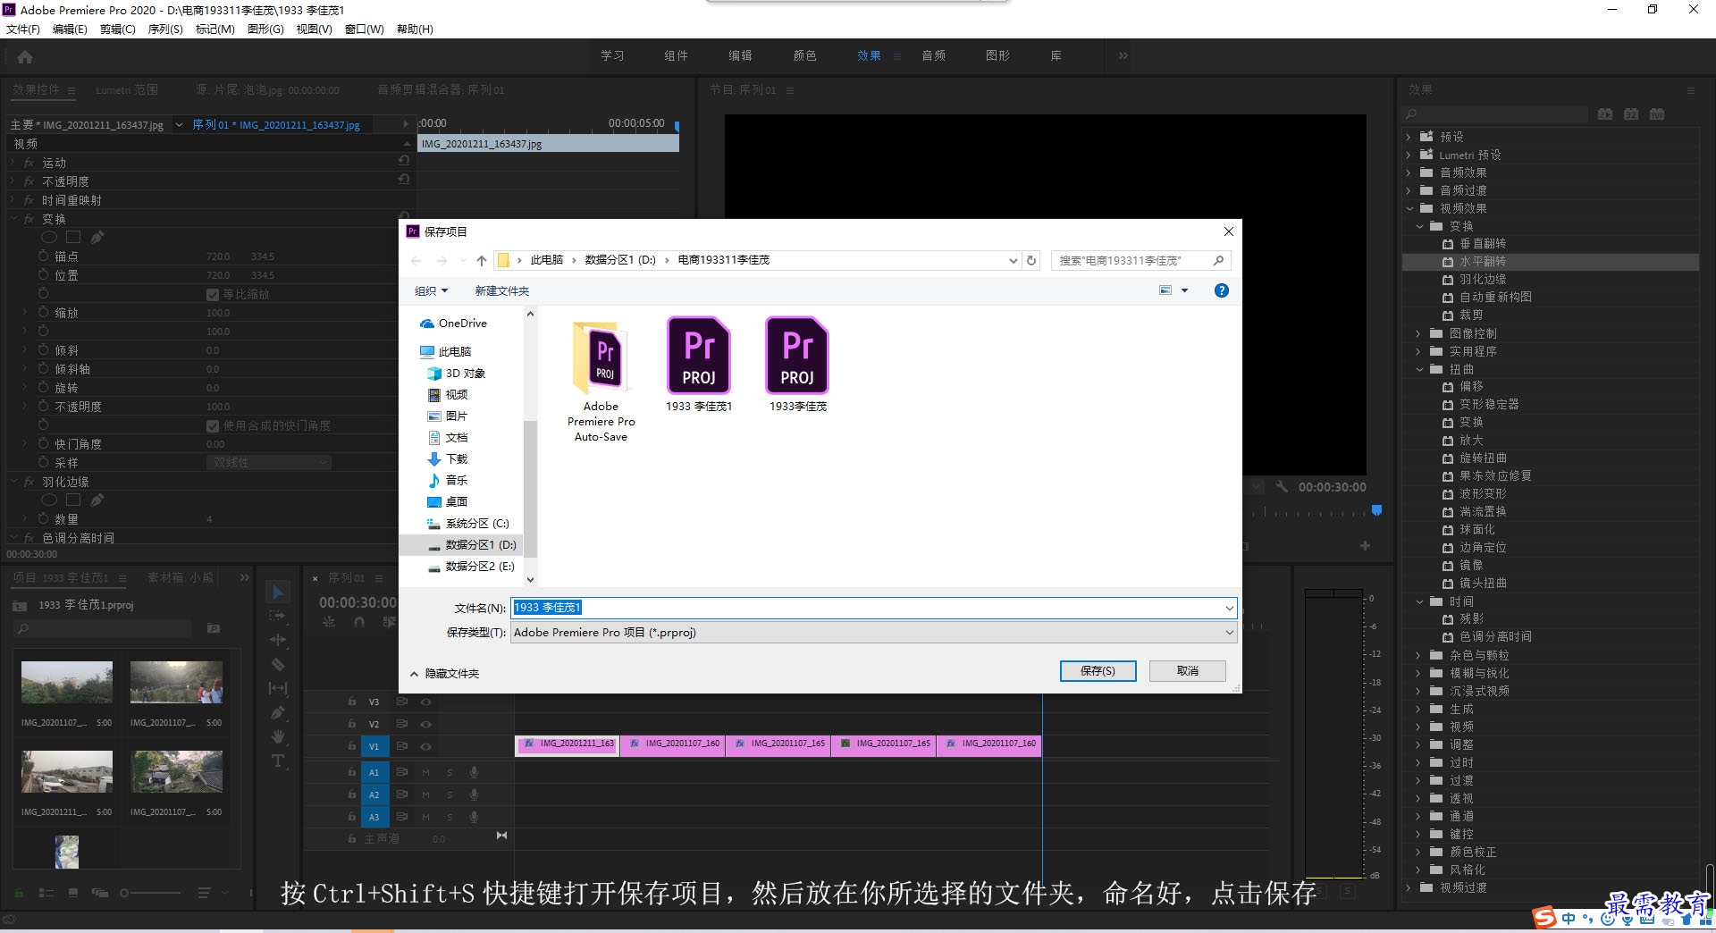Click the file name input field

click(867, 608)
